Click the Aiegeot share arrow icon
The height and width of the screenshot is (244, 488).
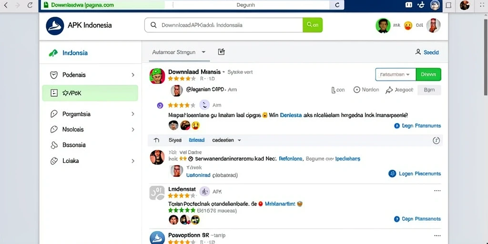(x=389, y=90)
